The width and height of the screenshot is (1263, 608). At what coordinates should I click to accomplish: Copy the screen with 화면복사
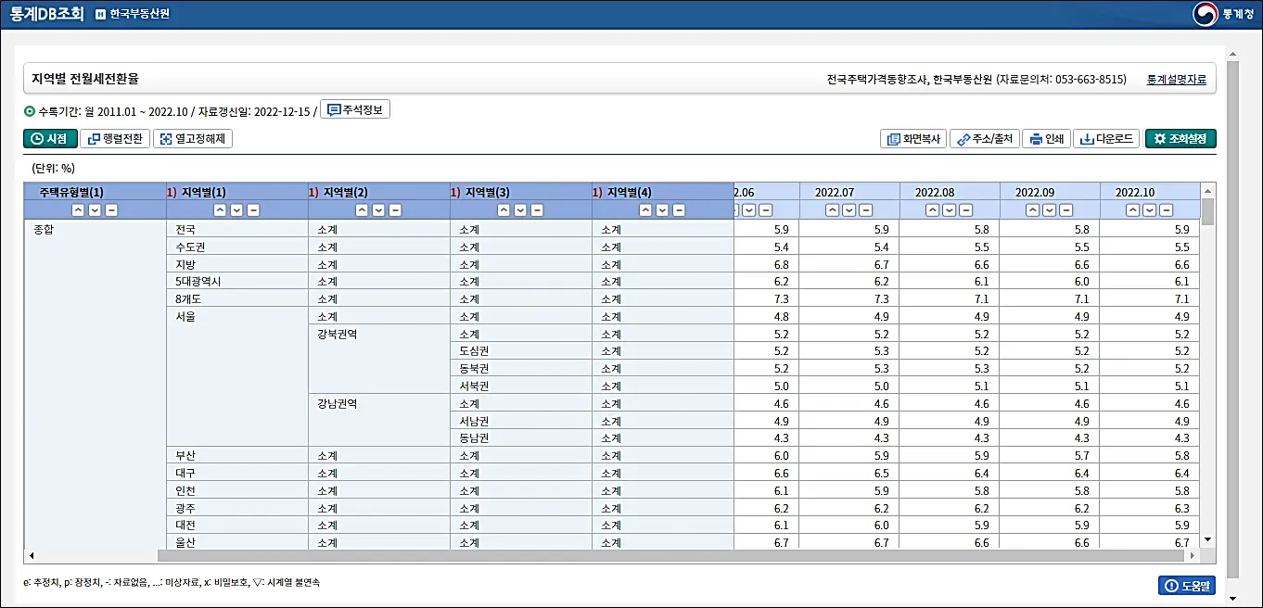coord(913,139)
